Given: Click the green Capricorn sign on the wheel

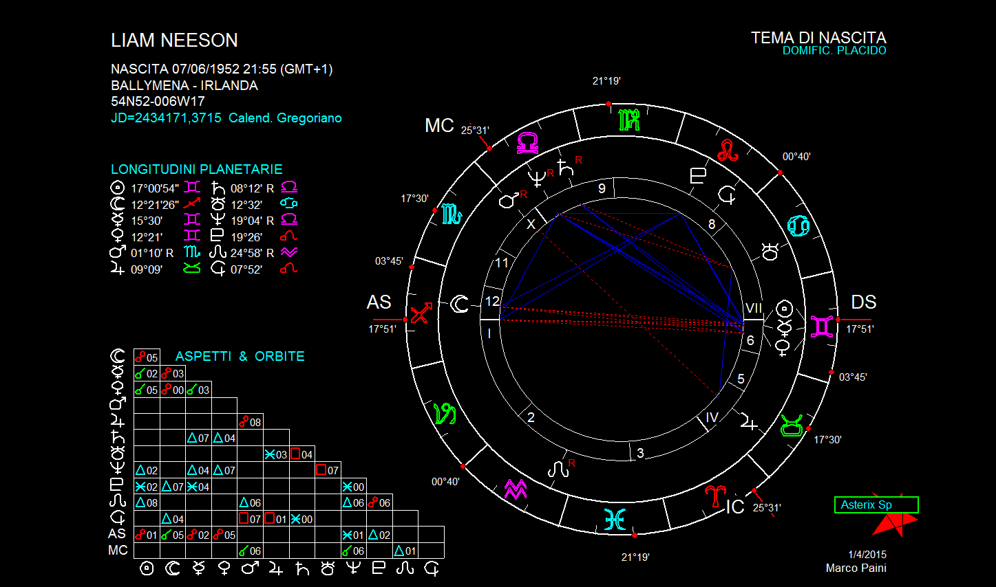Looking at the screenshot, I should click(x=445, y=414).
